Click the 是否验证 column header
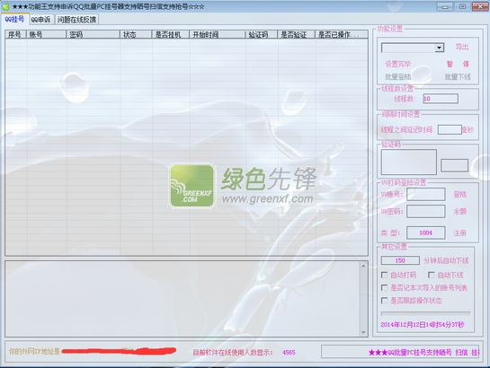 point(296,34)
